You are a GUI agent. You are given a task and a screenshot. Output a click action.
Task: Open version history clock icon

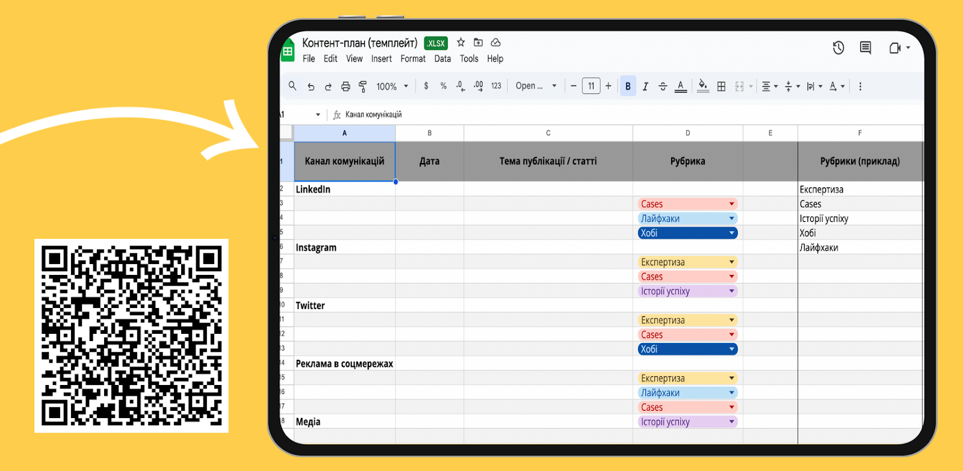click(838, 48)
